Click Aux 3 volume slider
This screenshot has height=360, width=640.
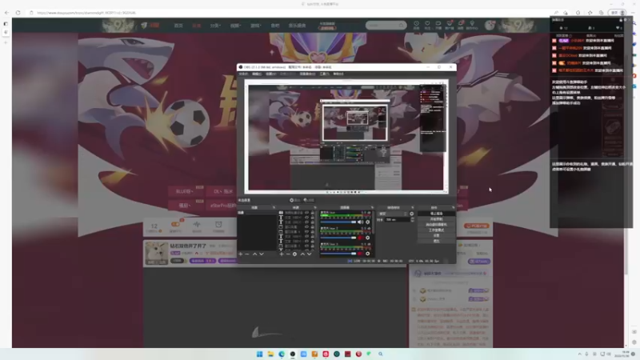click(338, 254)
